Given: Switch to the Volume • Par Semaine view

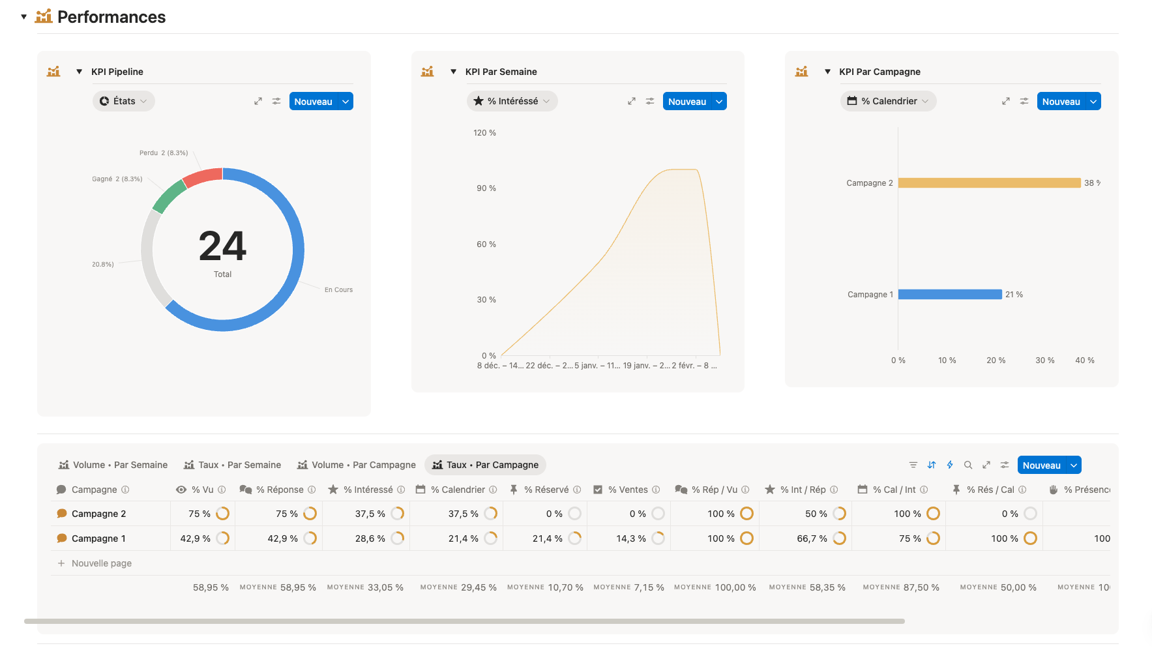Looking at the screenshot, I should (112, 464).
